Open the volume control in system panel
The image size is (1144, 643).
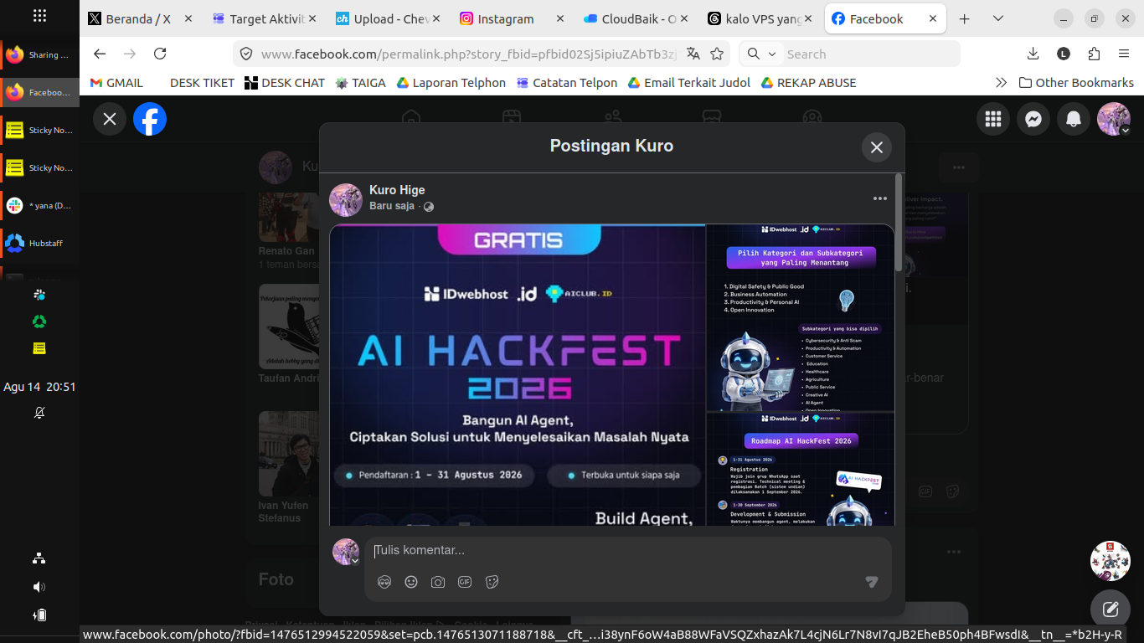[x=39, y=587]
